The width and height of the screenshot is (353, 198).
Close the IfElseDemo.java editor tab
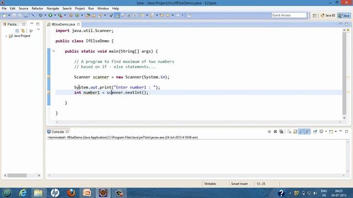(78, 24)
